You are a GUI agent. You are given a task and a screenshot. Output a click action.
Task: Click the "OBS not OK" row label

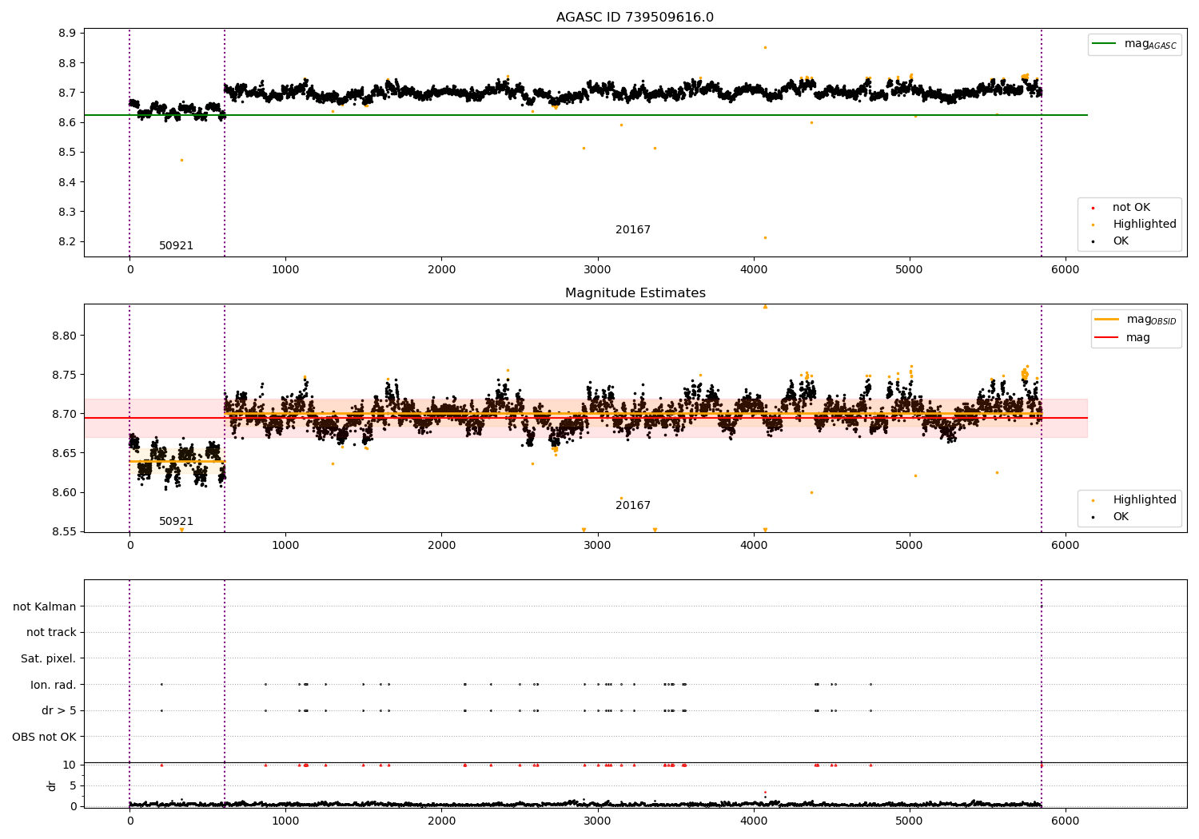(x=45, y=738)
